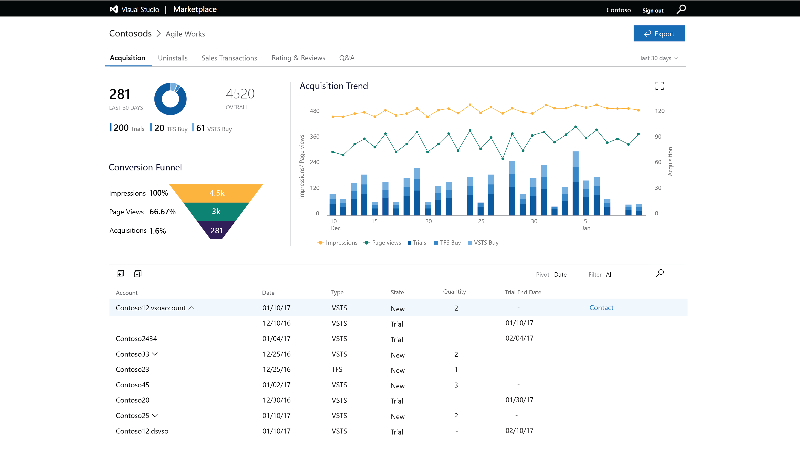This screenshot has height=450, width=800.
Task: Select the Contoso12.dsvso account row
Action: click(398, 431)
